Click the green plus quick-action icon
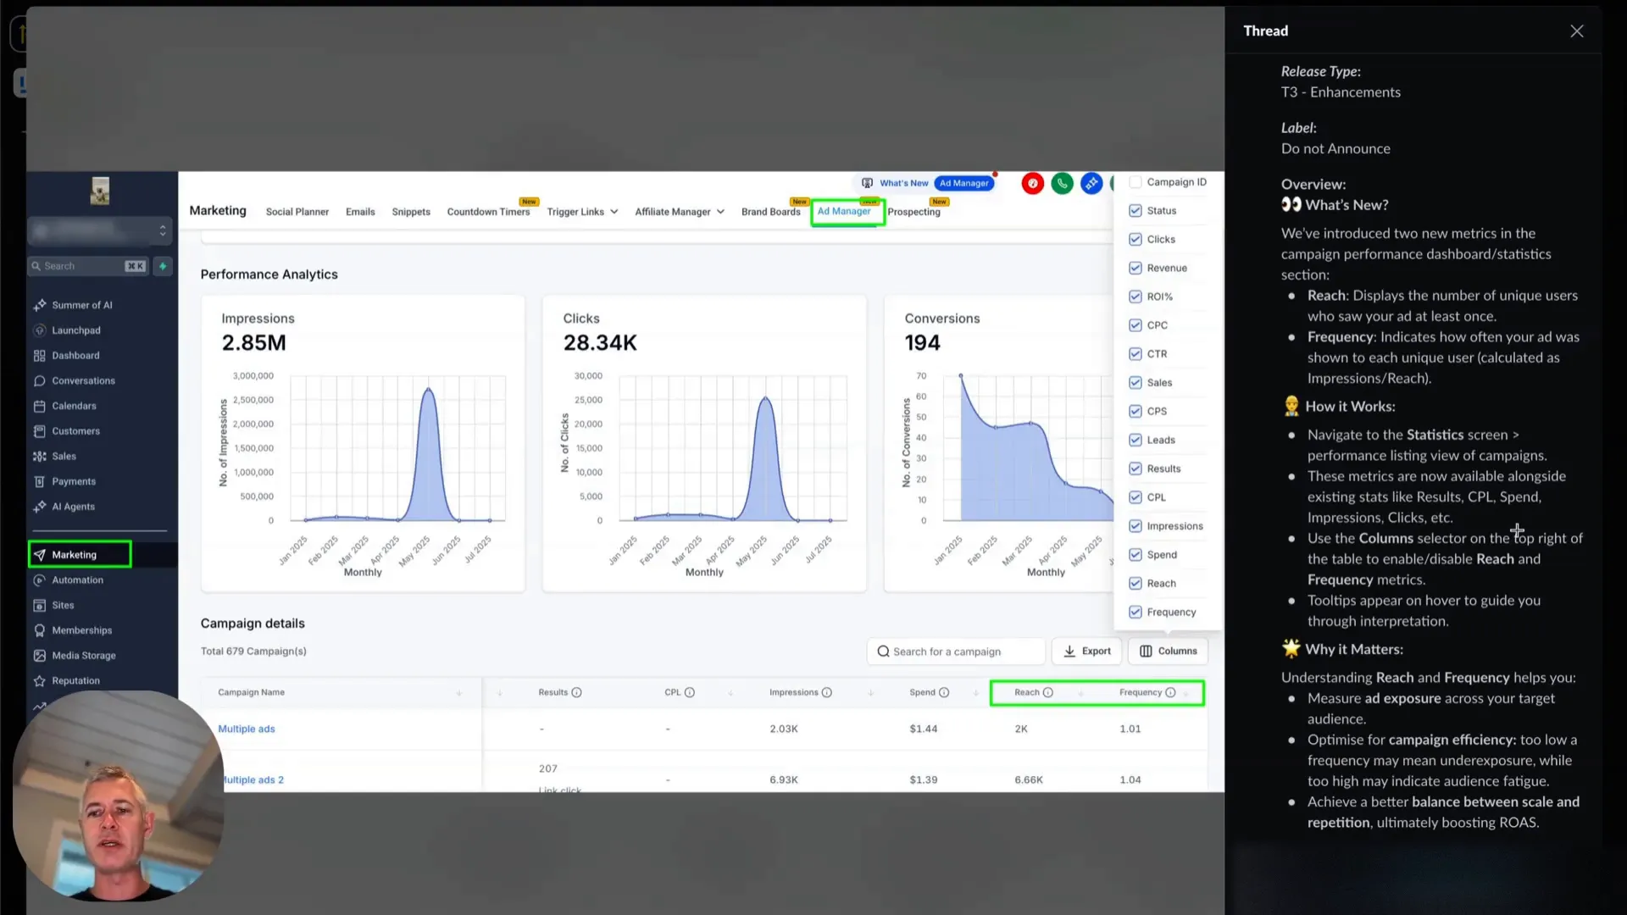Image resolution: width=1627 pixels, height=915 pixels. pyautogui.click(x=163, y=266)
